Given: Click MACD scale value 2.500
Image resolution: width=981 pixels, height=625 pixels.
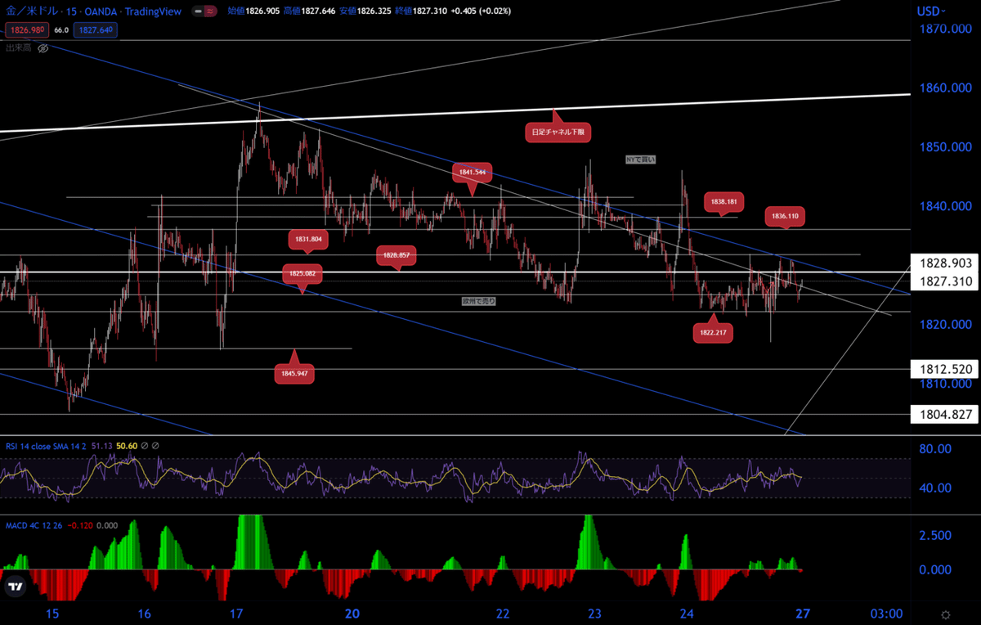Looking at the screenshot, I should [934, 534].
